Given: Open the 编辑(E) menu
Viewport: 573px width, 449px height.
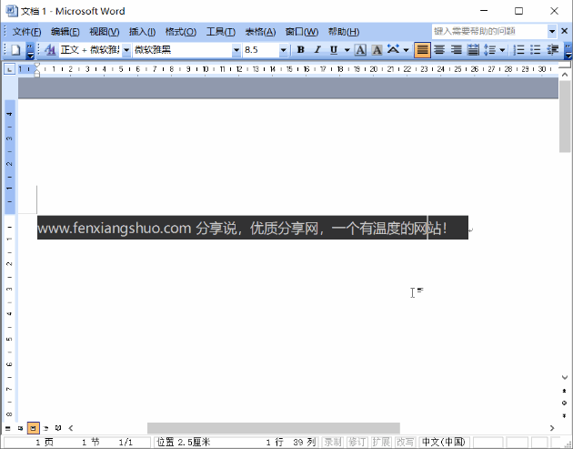Looking at the screenshot, I should 65,32.
